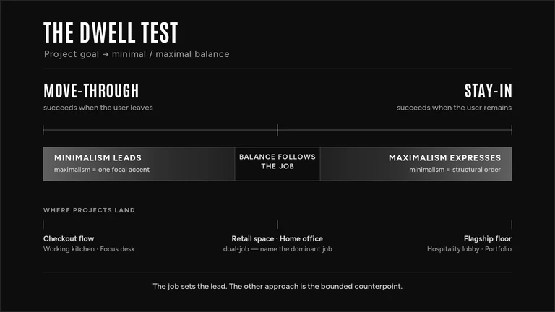555x312 pixels.
Task: Click the Flagship floor label
Action: (488, 239)
